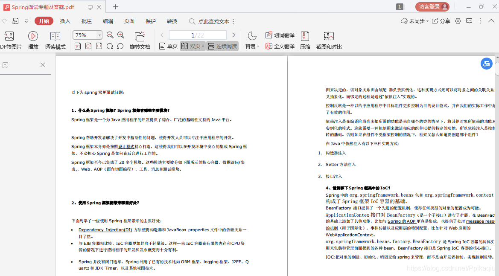Click 未同步 sync status
The height and width of the screenshot is (276, 499).
pyautogui.click(x=413, y=21)
